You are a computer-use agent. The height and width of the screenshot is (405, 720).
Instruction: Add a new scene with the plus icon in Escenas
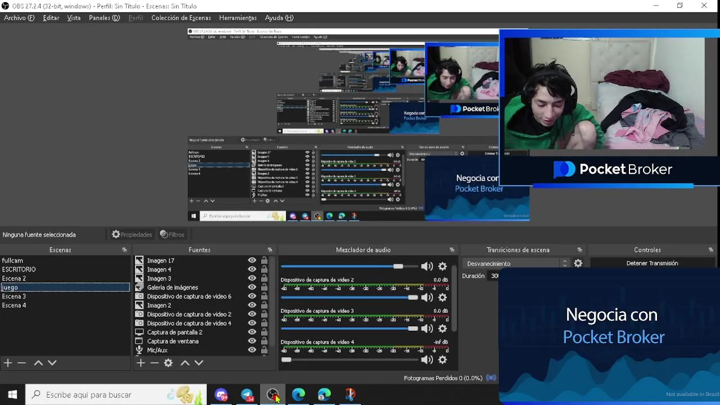point(8,363)
